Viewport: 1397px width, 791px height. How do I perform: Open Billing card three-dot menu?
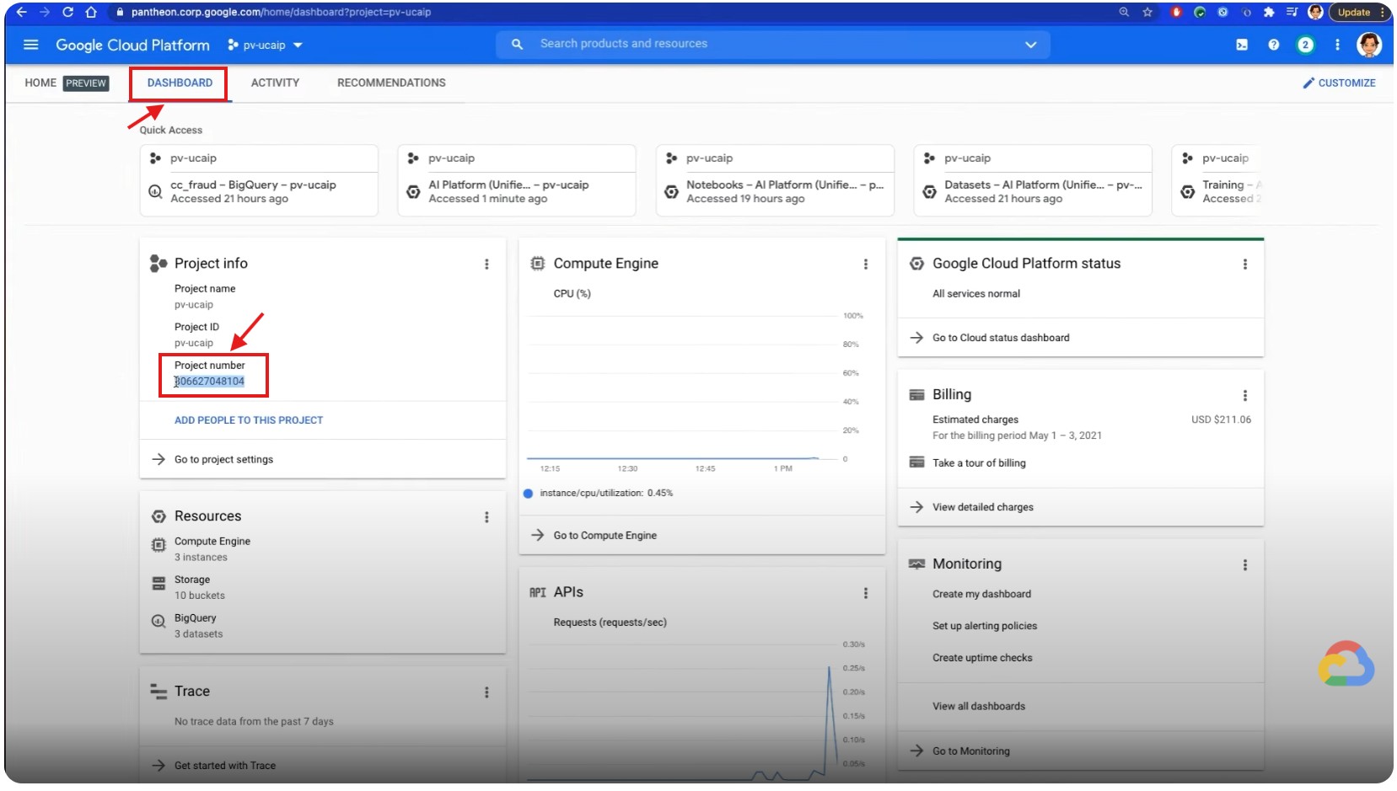[1244, 396]
